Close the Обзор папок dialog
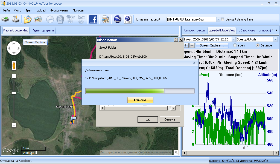 tap(181, 40)
